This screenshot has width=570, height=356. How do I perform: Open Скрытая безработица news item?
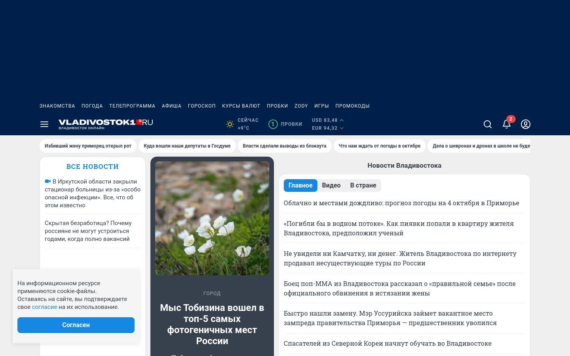(x=88, y=231)
